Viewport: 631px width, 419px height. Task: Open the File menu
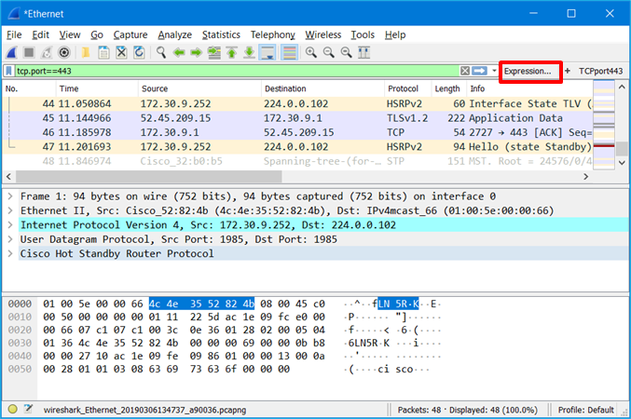tap(14, 35)
